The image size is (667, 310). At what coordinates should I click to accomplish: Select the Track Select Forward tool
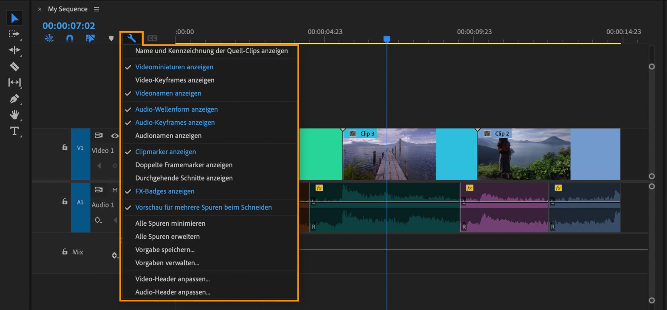point(15,34)
